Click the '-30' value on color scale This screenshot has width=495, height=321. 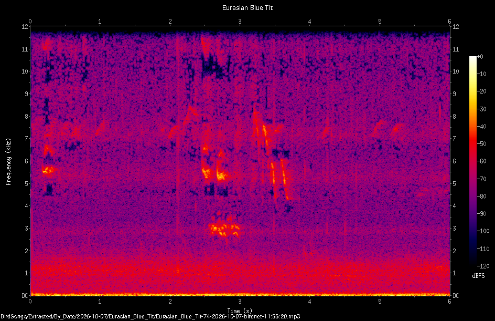pyautogui.click(x=482, y=109)
